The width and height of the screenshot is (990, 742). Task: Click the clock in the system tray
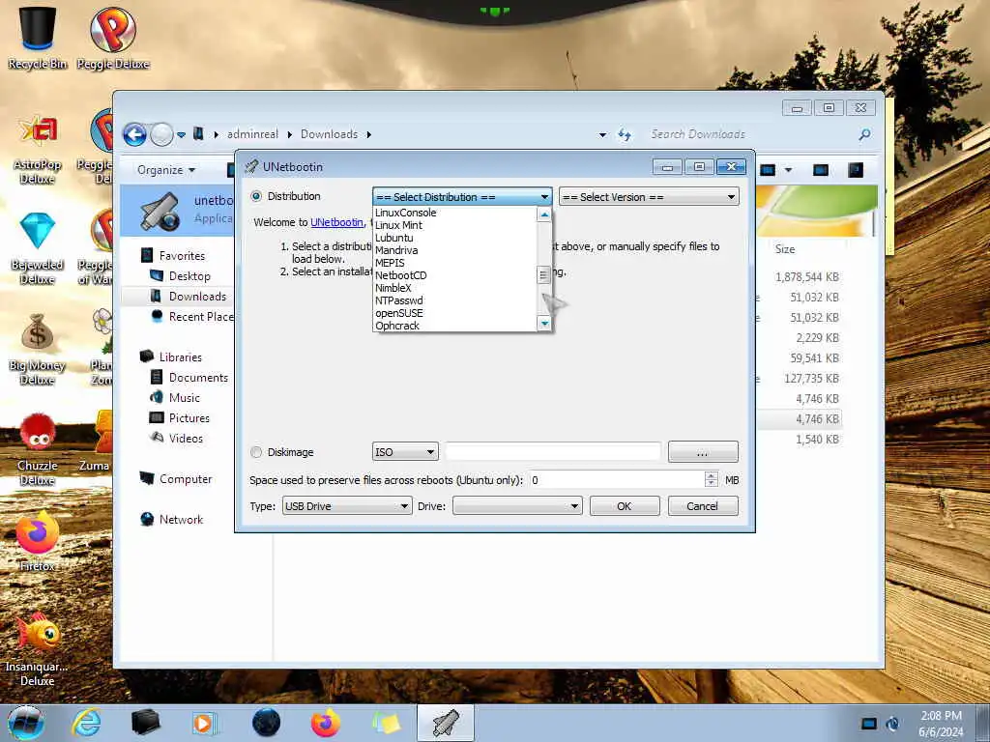(x=941, y=724)
